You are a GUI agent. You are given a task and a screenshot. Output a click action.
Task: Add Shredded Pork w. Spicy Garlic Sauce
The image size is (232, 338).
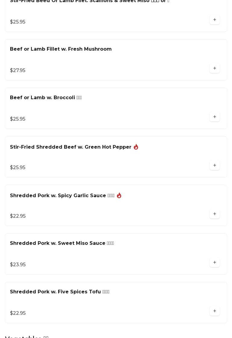(215, 214)
